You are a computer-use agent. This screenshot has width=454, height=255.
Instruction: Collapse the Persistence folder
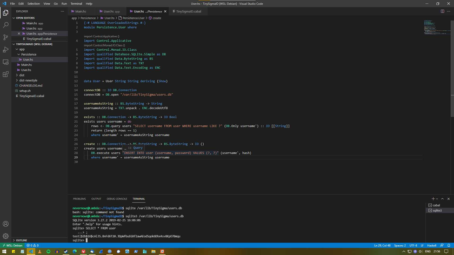pyautogui.click(x=29, y=55)
